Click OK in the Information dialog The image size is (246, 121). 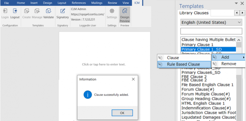[x=122, y=113]
